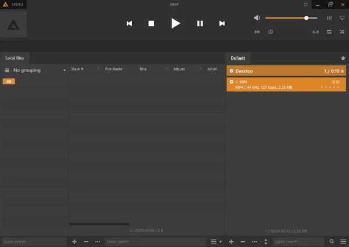This screenshot has height=247, width=349.
Task: Select the All filter button
Action: point(9,82)
